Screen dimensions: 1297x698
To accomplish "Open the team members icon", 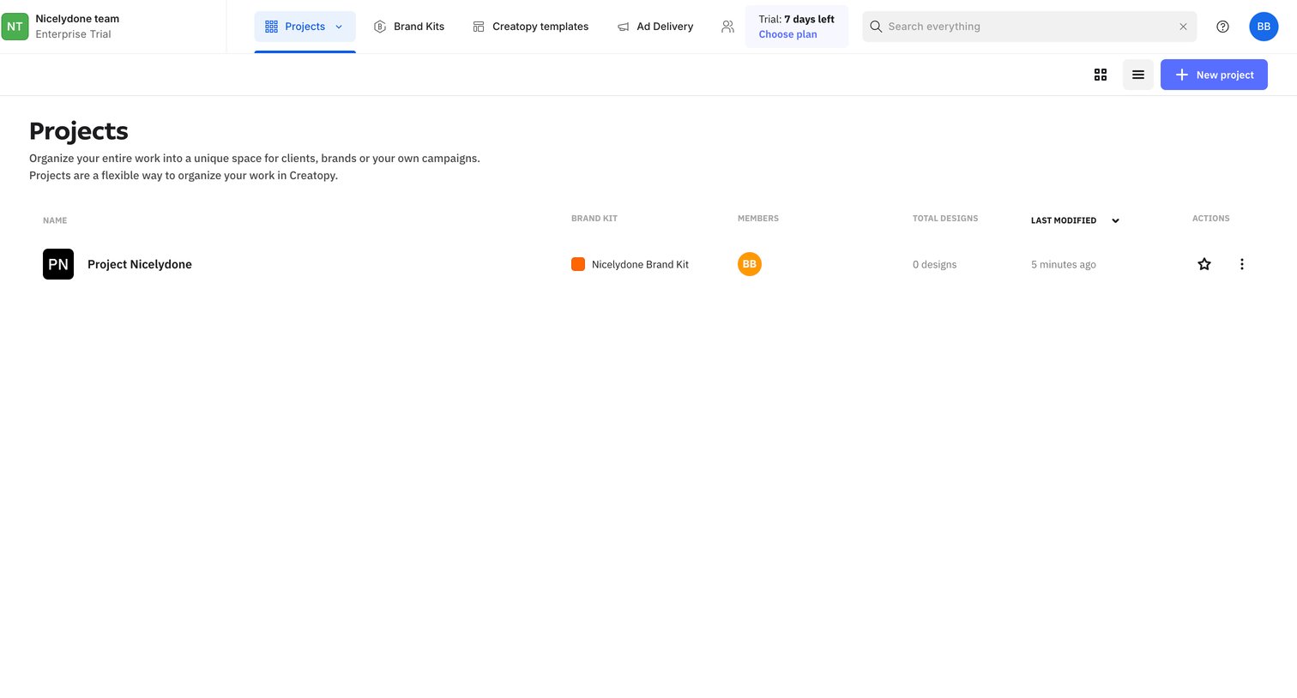I will point(727,27).
